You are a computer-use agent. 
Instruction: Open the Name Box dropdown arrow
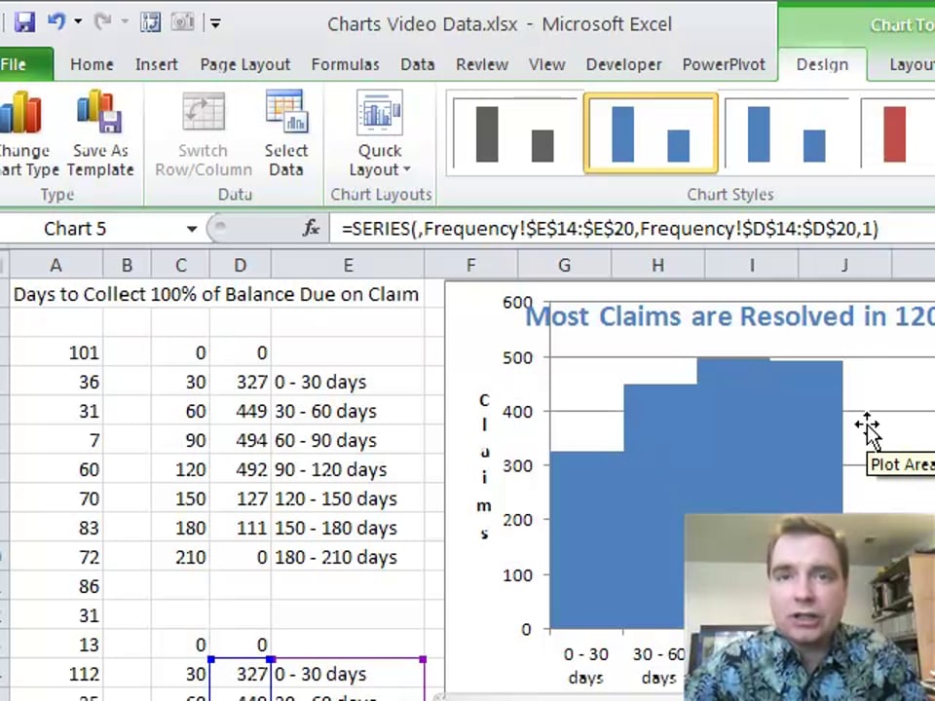tap(192, 229)
